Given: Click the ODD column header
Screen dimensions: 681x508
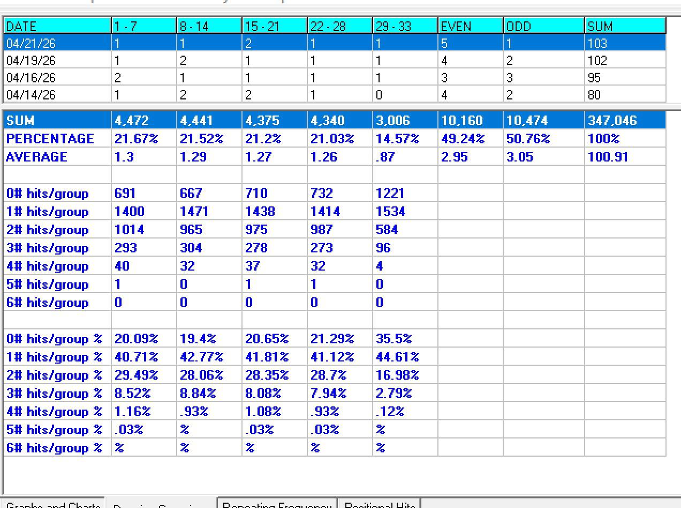Looking at the screenshot, I should [543, 26].
